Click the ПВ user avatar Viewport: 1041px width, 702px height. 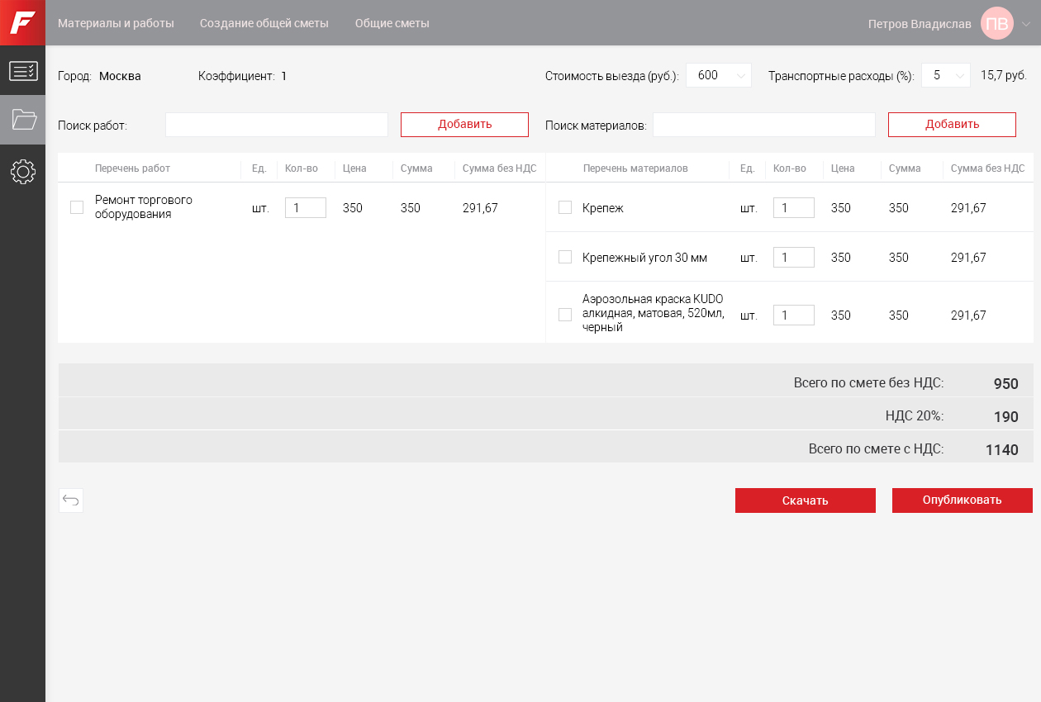996,23
